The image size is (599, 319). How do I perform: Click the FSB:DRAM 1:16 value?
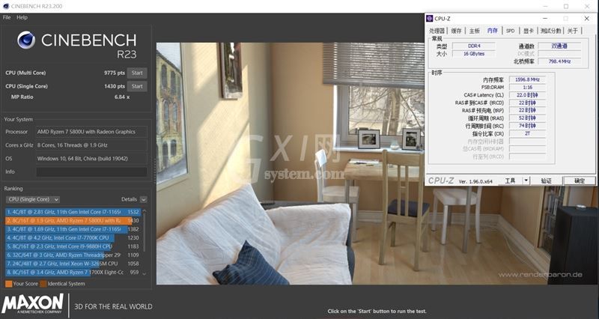pyautogui.click(x=527, y=88)
